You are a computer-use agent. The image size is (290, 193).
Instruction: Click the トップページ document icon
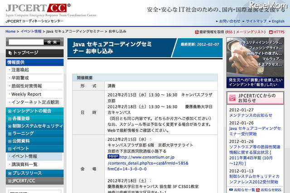pos(10,53)
